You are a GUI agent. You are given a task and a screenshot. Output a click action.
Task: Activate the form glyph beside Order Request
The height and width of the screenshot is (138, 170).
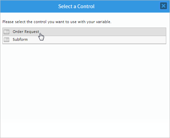pos(6,32)
